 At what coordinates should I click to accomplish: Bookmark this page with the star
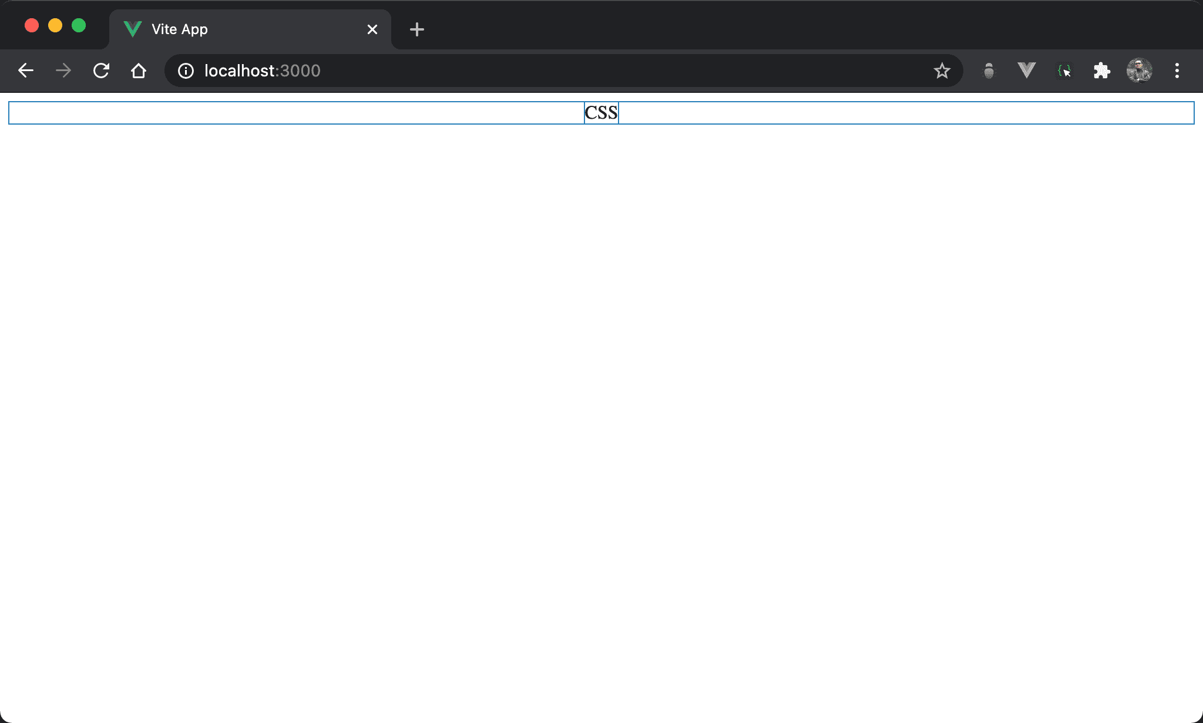[942, 71]
